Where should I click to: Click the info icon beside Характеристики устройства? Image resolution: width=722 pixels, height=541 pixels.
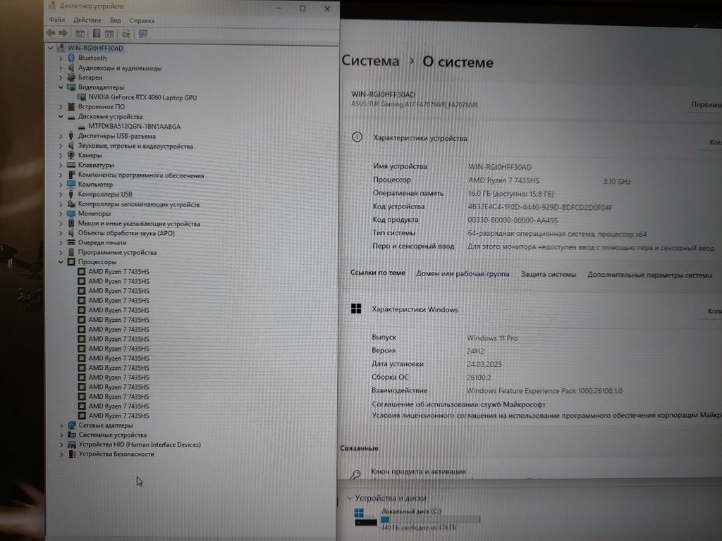coord(357,138)
